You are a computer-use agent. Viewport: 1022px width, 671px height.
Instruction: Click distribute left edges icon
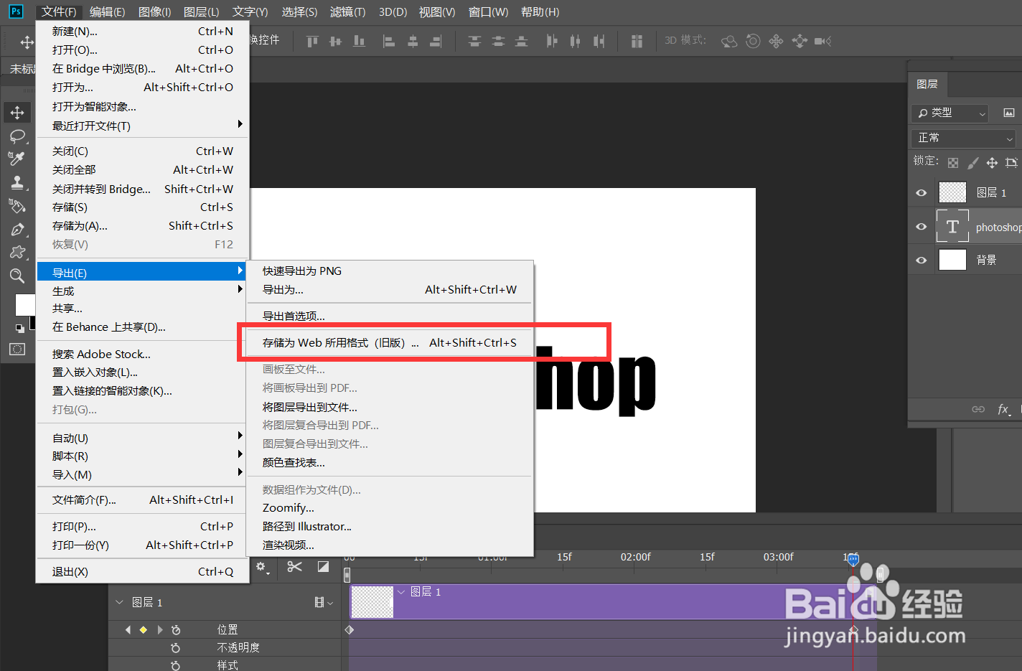tap(552, 42)
